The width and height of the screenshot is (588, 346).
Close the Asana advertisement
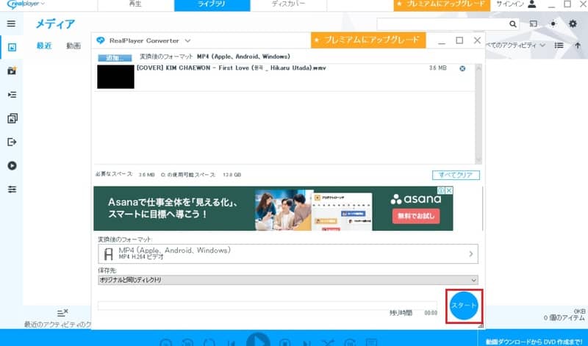pyautogui.click(x=449, y=190)
